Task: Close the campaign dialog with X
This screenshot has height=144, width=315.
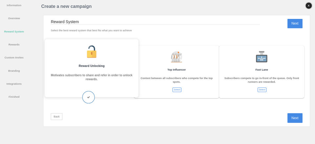Action: coord(308,6)
